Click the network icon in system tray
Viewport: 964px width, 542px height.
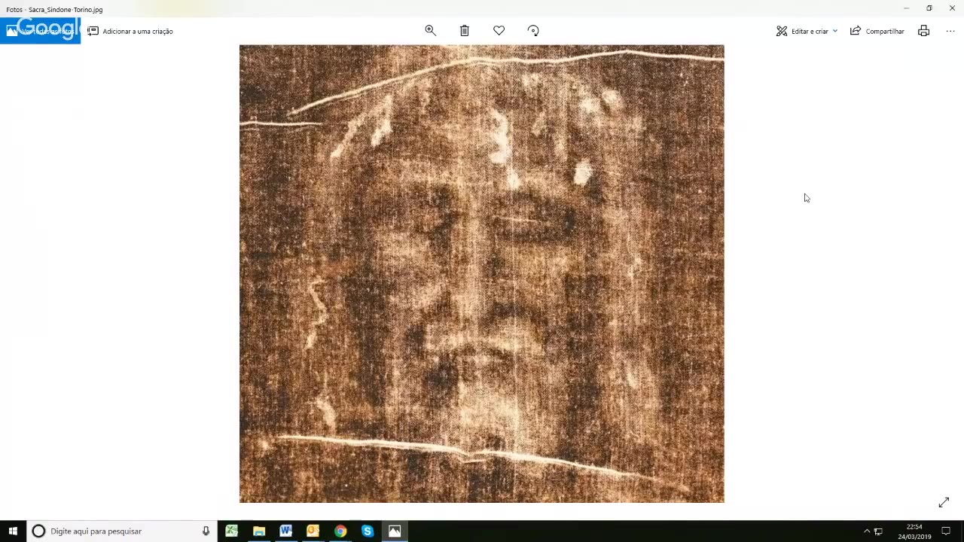[x=878, y=531]
